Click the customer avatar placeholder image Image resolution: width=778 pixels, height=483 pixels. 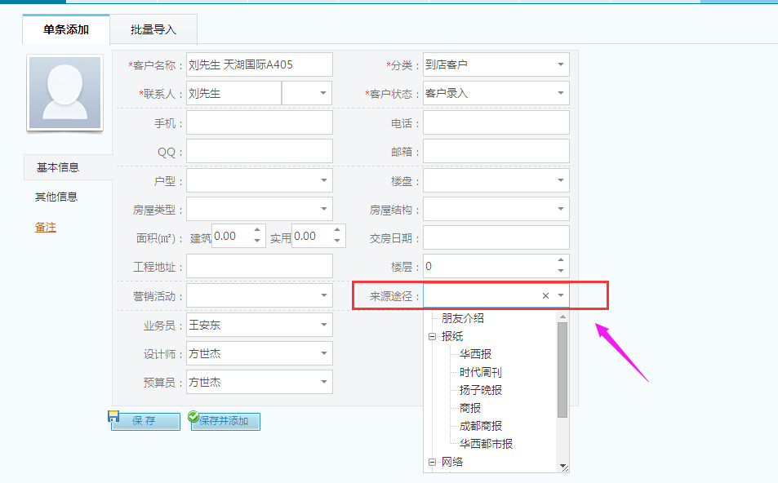(65, 93)
